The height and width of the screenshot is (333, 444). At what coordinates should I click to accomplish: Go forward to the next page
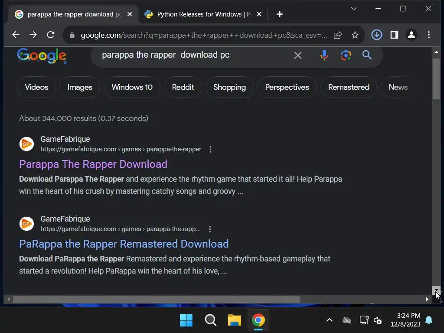coord(33,35)
